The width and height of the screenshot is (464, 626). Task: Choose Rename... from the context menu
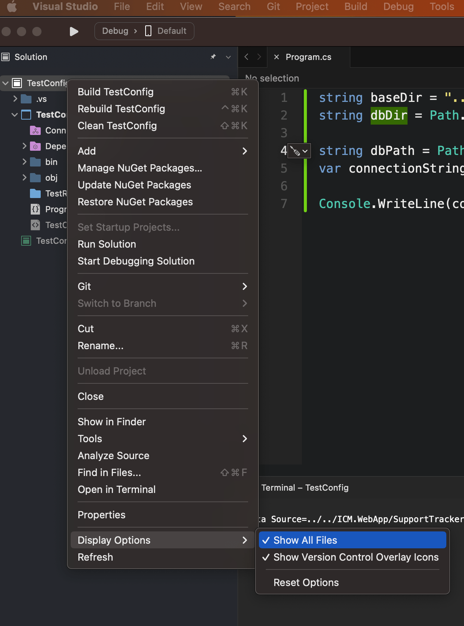tap(163, 346)
